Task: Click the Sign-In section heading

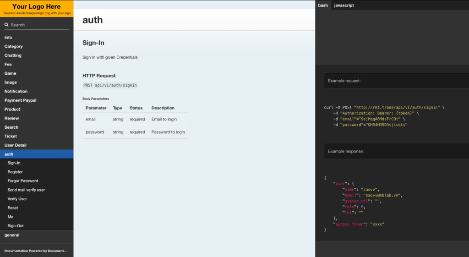Action: [93, 43]
